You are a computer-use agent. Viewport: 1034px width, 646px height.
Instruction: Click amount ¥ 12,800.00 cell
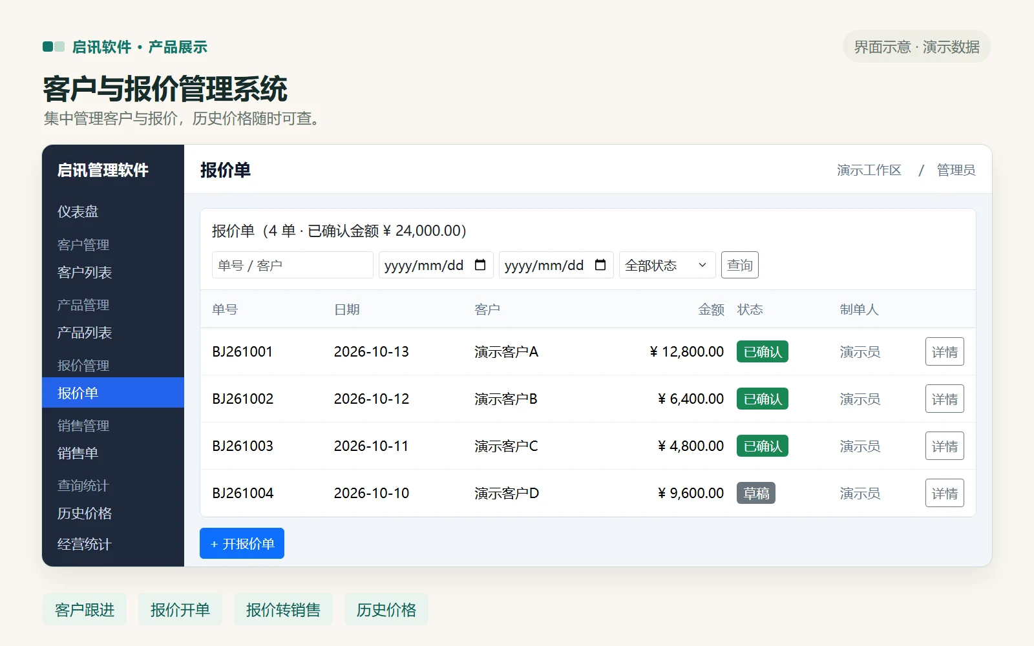[687, 351]
